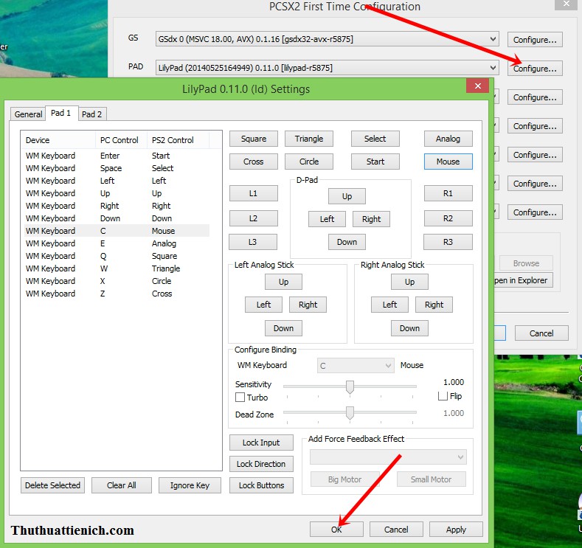The image size is (582, 548).
Task: Click the Lock Input button
Action: [261, 443]
